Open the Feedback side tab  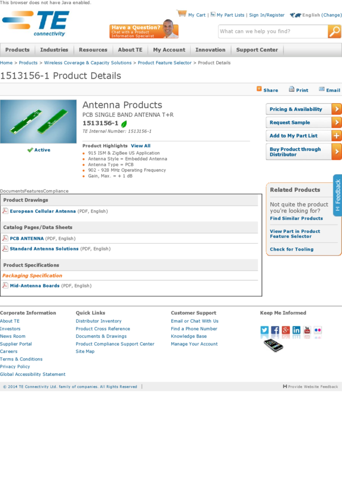pyautogui.click(x=337, y=195)
